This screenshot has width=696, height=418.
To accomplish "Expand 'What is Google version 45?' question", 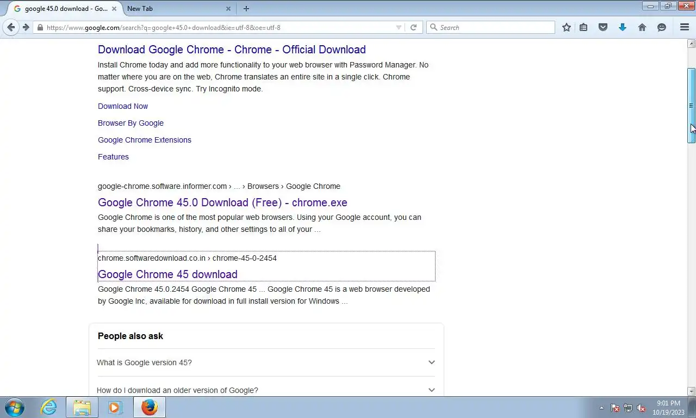I will [266, 362].
